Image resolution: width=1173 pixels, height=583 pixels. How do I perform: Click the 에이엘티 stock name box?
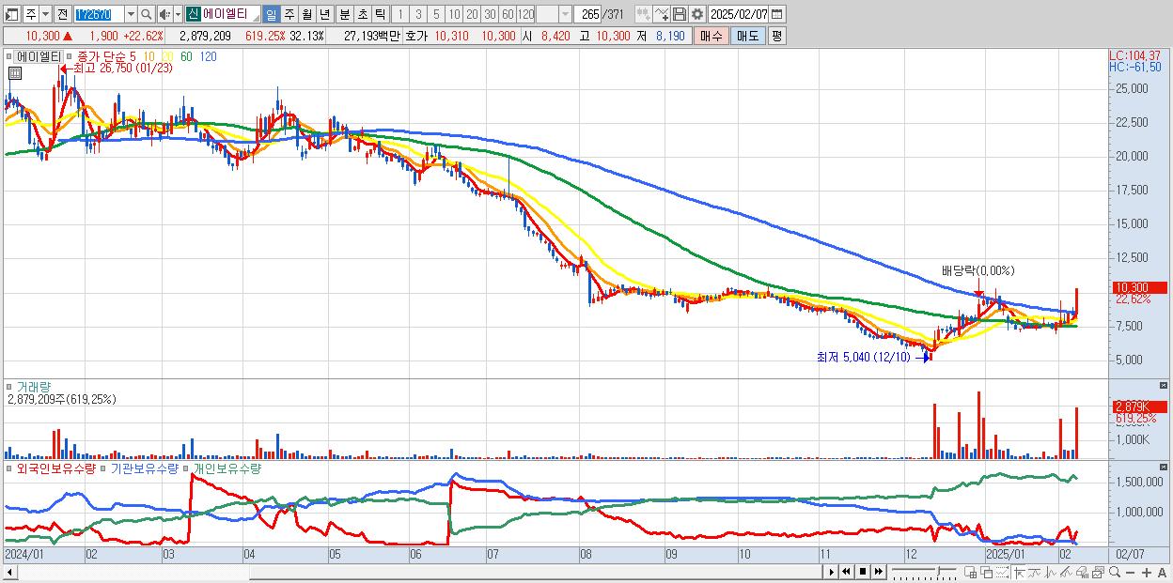pyautogui.click(x=231, y=14)
